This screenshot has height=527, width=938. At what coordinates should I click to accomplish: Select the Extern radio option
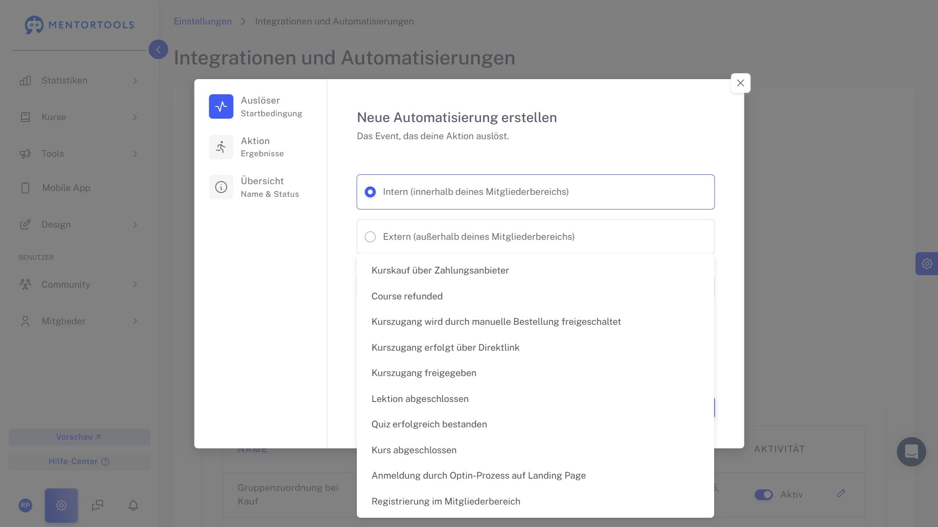click(x=370, y=237)
